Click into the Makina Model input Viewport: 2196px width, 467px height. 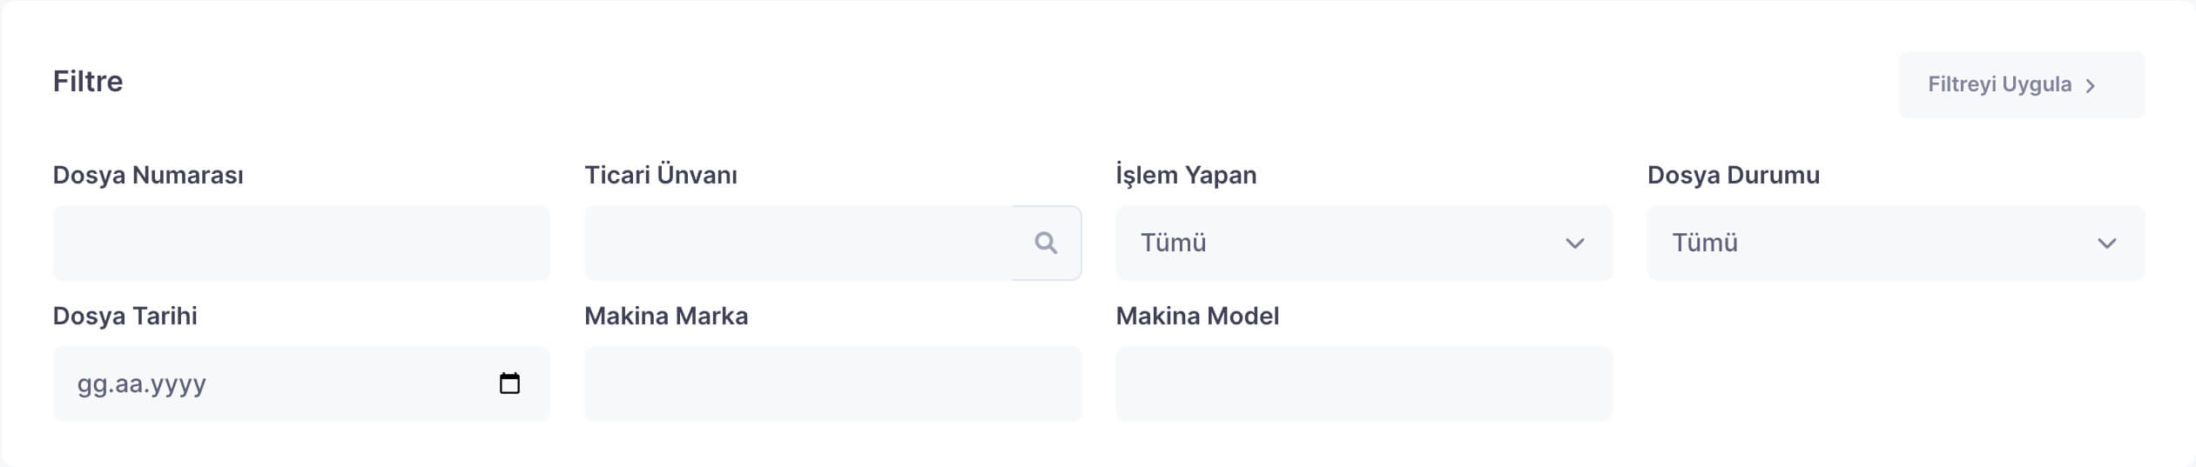tap(1364, 384)
